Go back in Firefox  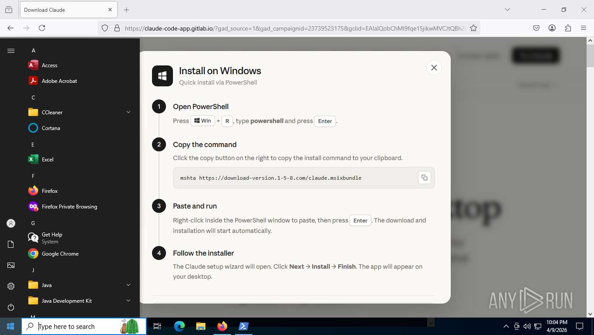click(x=11, y=28)
